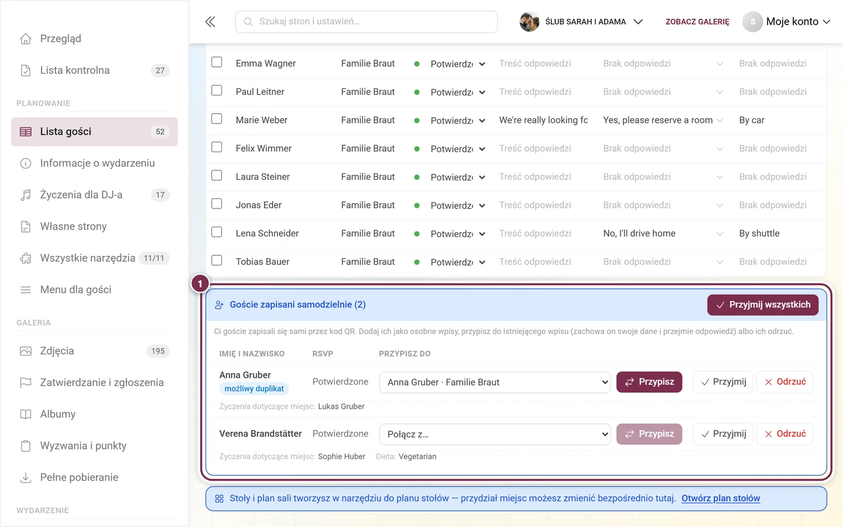Image resolution: width=843 pixels, height=527 pixels.
Task: Check the box for Marie Weber
Action: [x=217, y=119]
